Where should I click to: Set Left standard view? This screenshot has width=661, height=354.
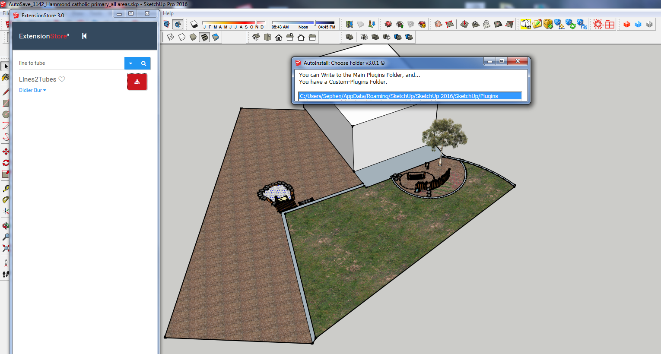pos(312,37)
